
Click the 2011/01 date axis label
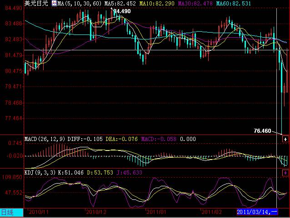pyautogui.click(x=156, y=212)
